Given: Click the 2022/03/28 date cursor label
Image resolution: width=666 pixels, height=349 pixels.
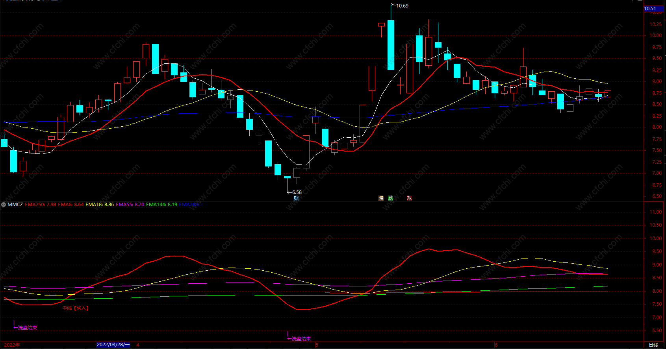Looking at the screenshot, I should [x=113, y=345].
